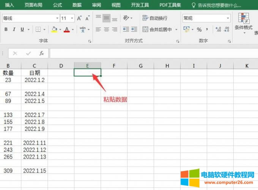Select the column F header

(x=114, y=66)
